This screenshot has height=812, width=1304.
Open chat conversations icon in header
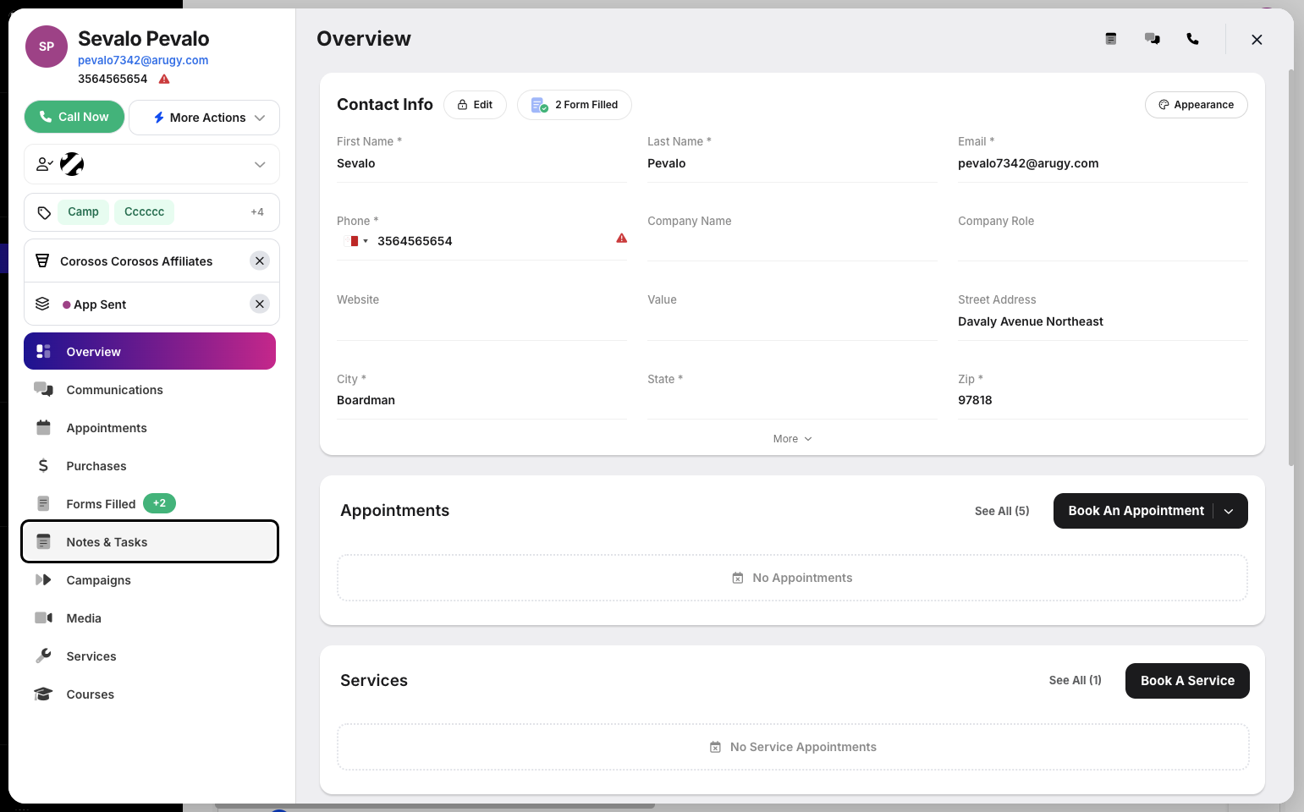pyautogui.click(x=1153, y=39)
